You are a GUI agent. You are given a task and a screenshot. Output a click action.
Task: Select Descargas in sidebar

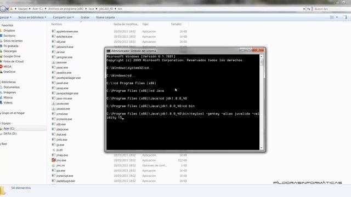click(x=10, y=51)
